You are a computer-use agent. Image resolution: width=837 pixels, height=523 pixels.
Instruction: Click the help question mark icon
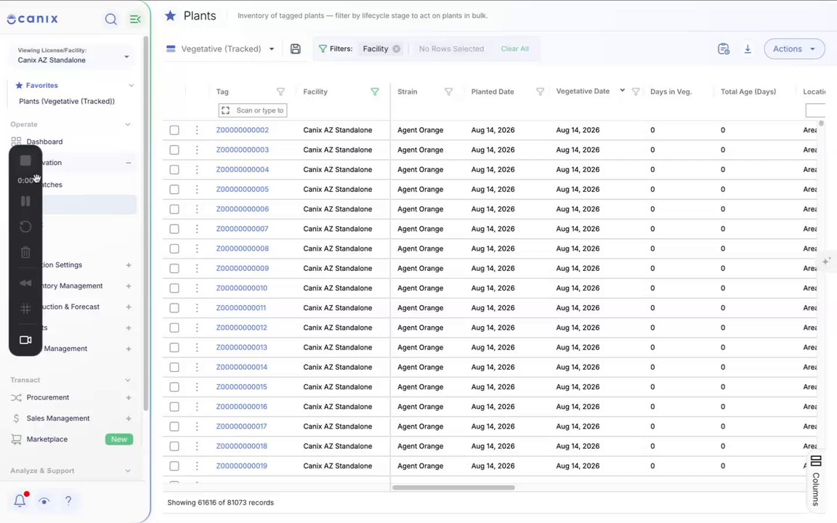pyautogui.click(x=68, y=500)
